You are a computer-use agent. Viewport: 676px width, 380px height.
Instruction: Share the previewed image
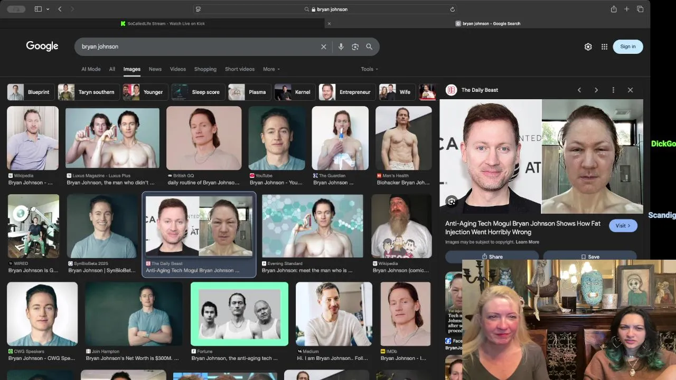coord(492,256)
